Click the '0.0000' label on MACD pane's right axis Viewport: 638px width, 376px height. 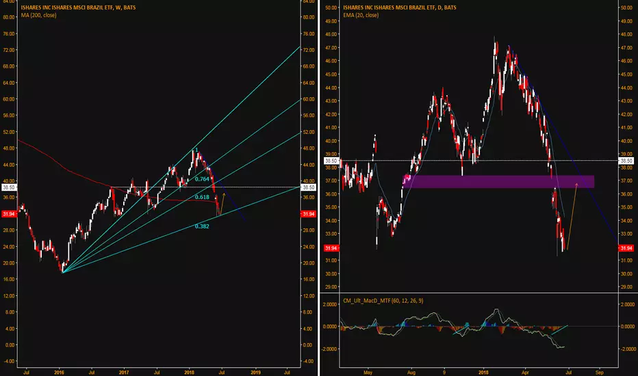pyautogui.click(x=628, y=326)
